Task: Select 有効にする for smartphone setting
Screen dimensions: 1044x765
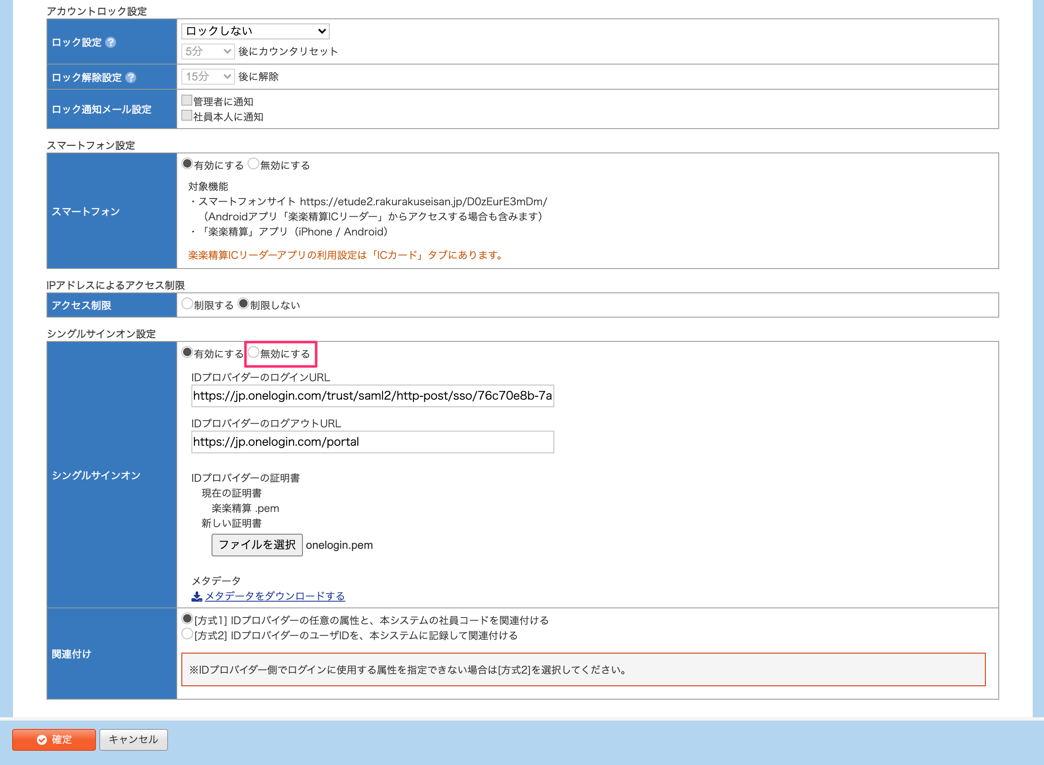Action: pos(187,163)
